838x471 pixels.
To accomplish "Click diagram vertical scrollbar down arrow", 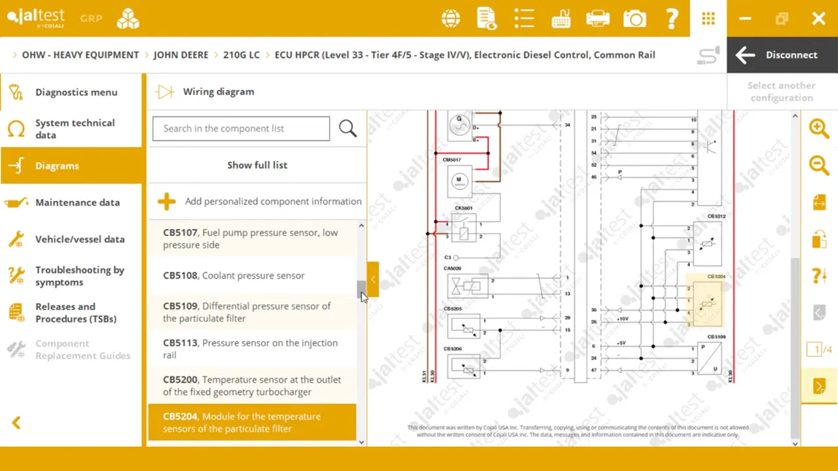I will coord(795,443).
